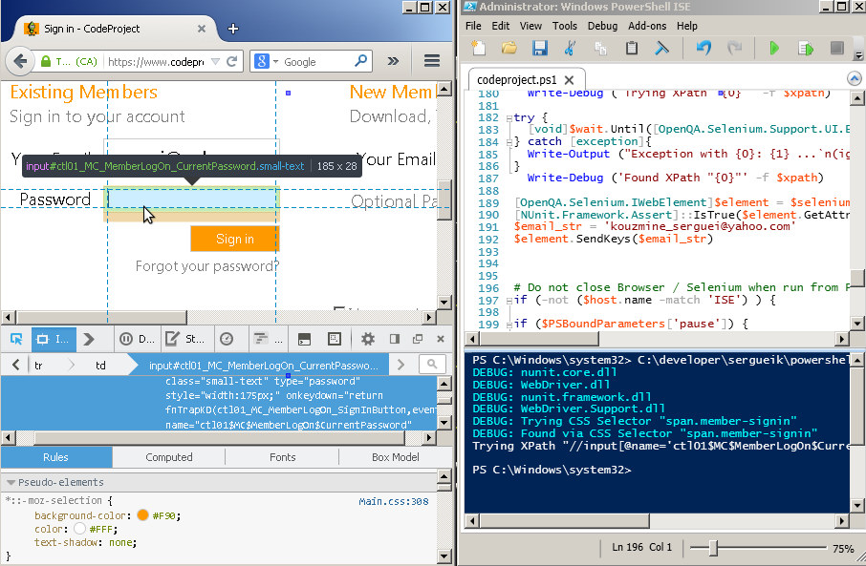Click the Paste clipboard icon in ISE
866x566 pixels.
tap(631, 48)
